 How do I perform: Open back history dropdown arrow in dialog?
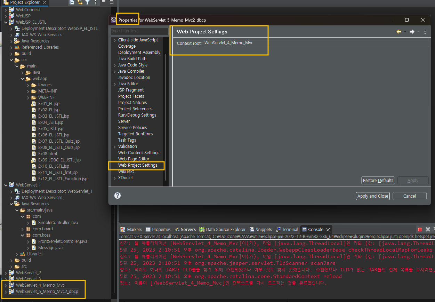tap(405, 32)
